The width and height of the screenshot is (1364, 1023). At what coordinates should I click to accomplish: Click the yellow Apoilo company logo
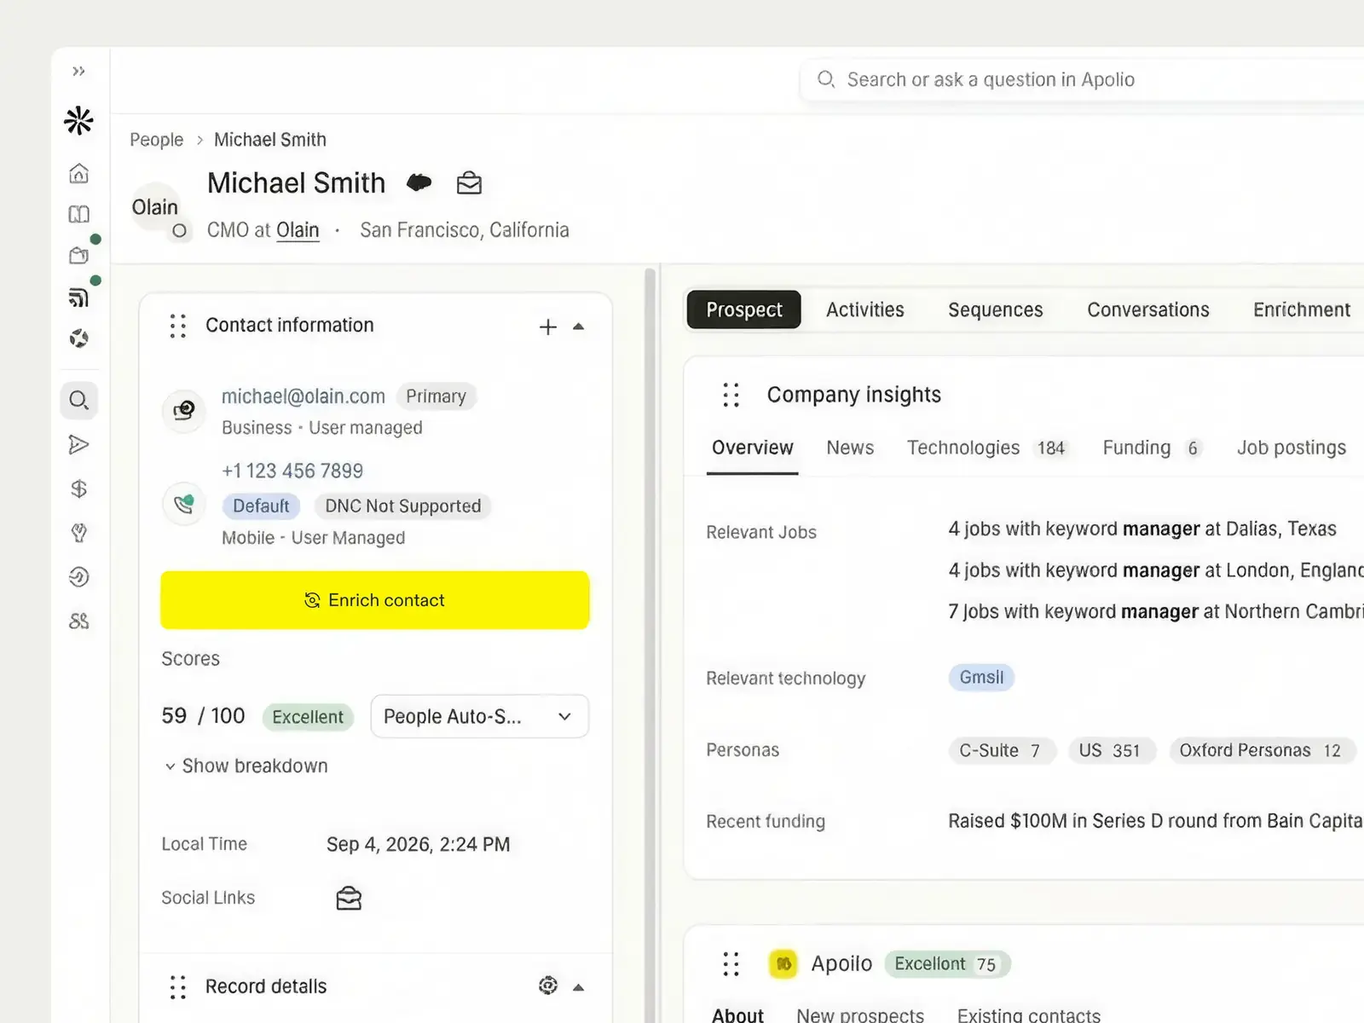tap(783, 964)
